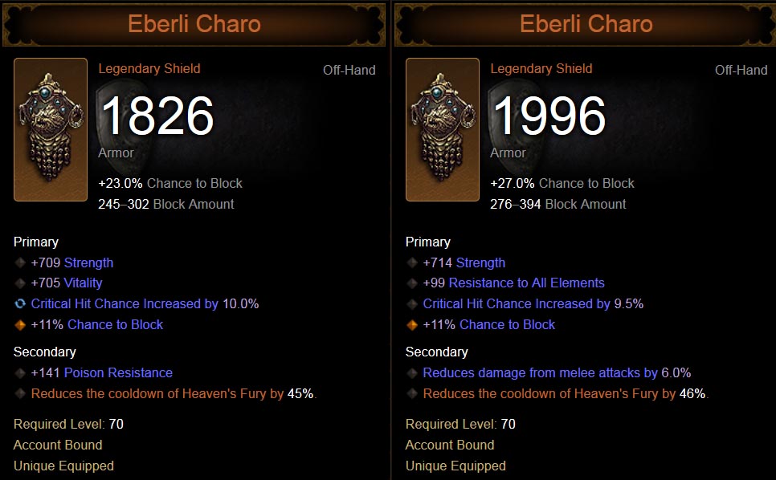Click the shield artwork on the 1826 armor item
Viewport: 776px width, 480px height.
(x=51, y=129)
